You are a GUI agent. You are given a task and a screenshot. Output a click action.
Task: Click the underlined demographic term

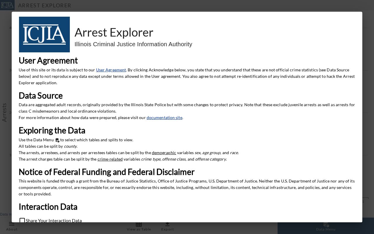164,153
